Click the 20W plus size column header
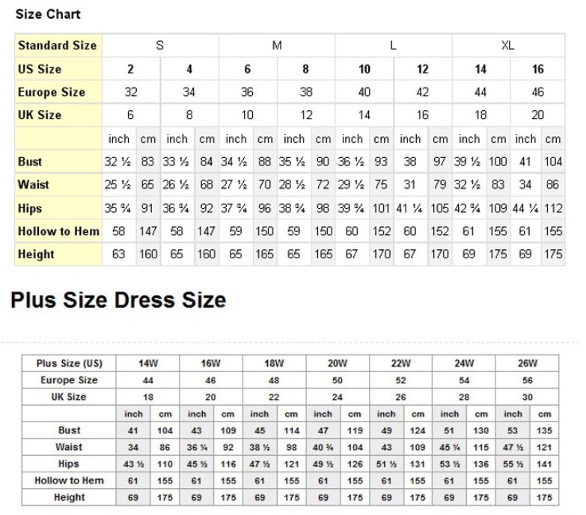The image size is (586, 515). point(338,363)
